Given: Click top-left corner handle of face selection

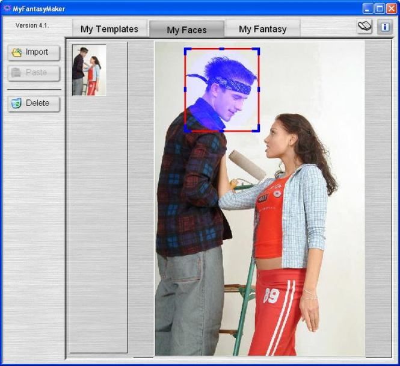Looking at the screenshot, I should (x=186, y=51).
